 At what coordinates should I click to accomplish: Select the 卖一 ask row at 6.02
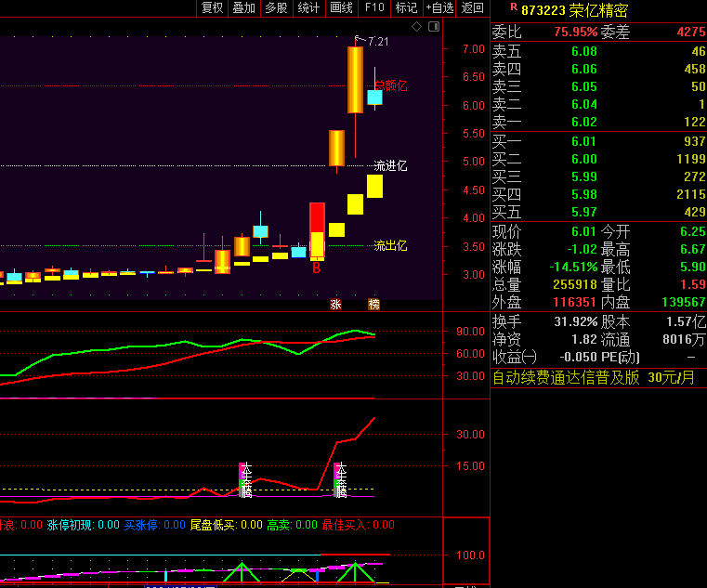pos(598,122)
